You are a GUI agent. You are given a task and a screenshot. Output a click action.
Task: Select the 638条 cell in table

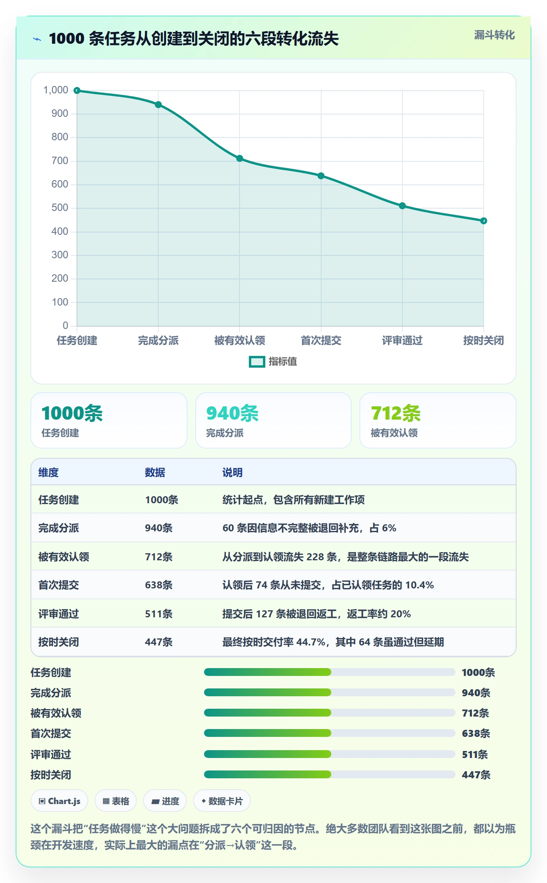click(x=159, y=585)
